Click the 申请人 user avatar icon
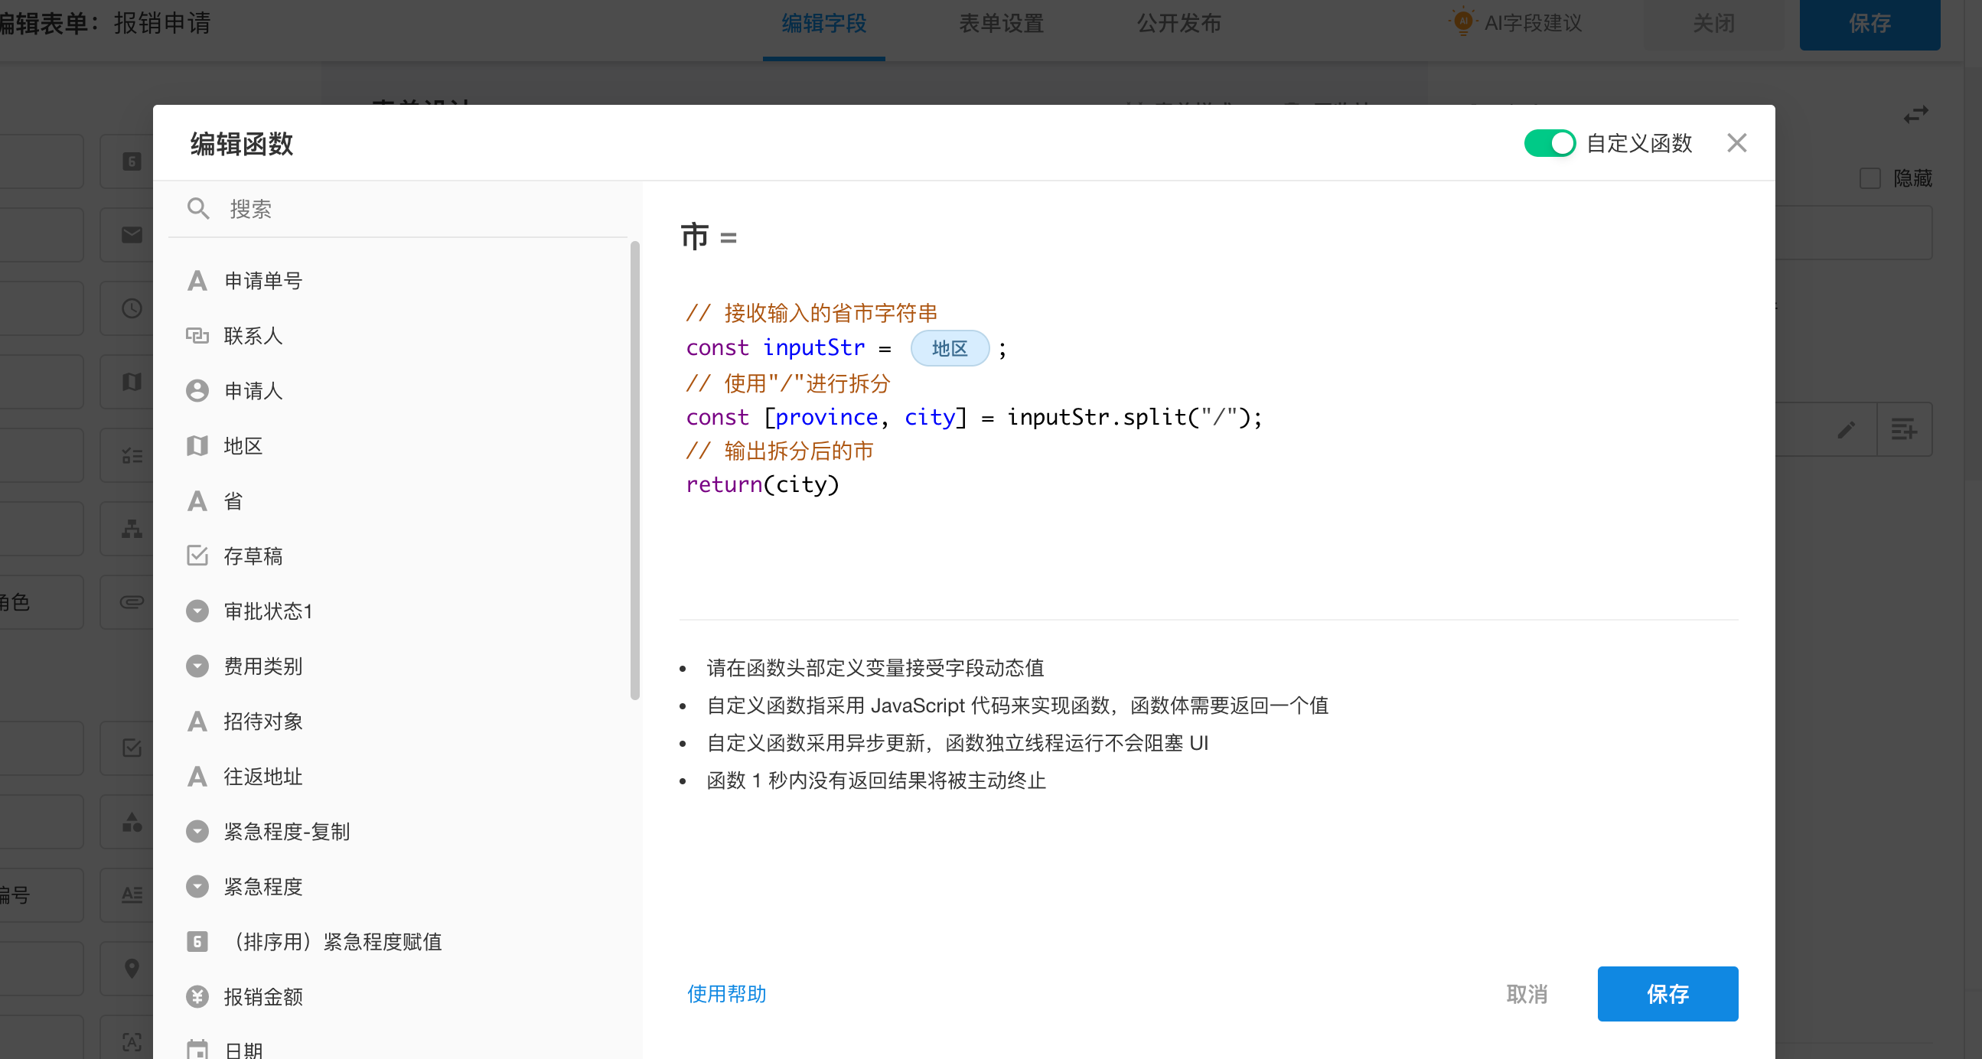The image size is (1982, 1059). [197, 391]
